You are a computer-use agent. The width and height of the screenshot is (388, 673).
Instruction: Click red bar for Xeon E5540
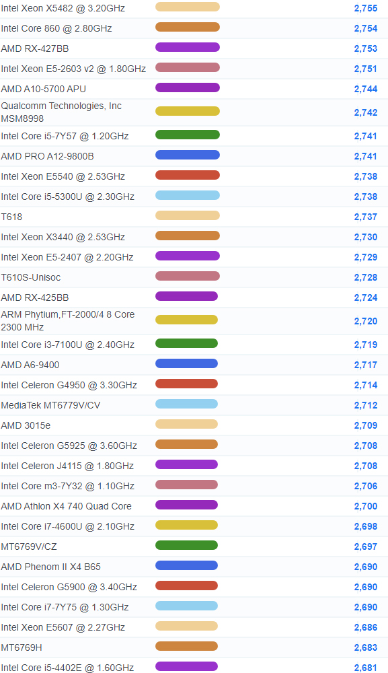(x=188, y=175)
